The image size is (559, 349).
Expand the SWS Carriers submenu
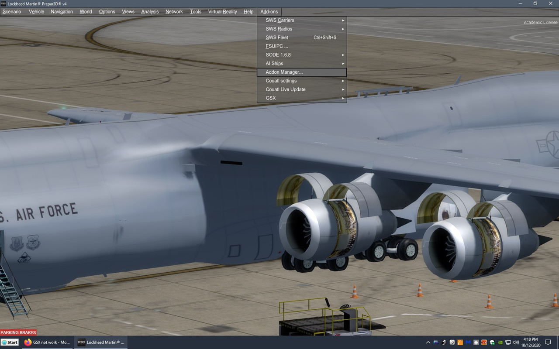pos(302,20)
